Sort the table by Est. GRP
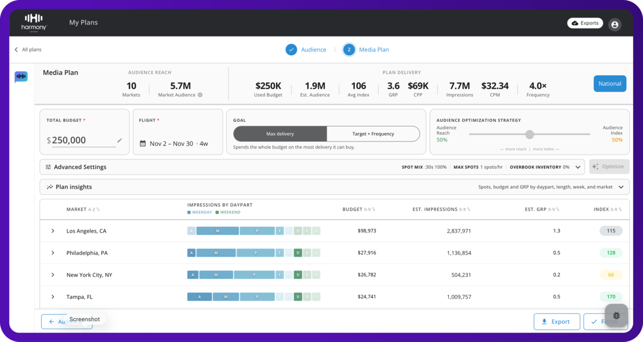Viewport: 643px width, 342px height. point(543,209)
